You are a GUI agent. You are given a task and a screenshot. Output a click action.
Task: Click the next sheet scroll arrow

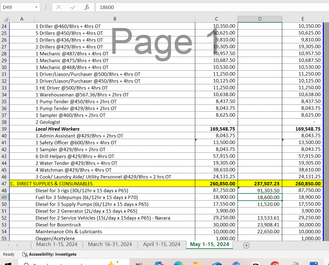pos(17,245)
